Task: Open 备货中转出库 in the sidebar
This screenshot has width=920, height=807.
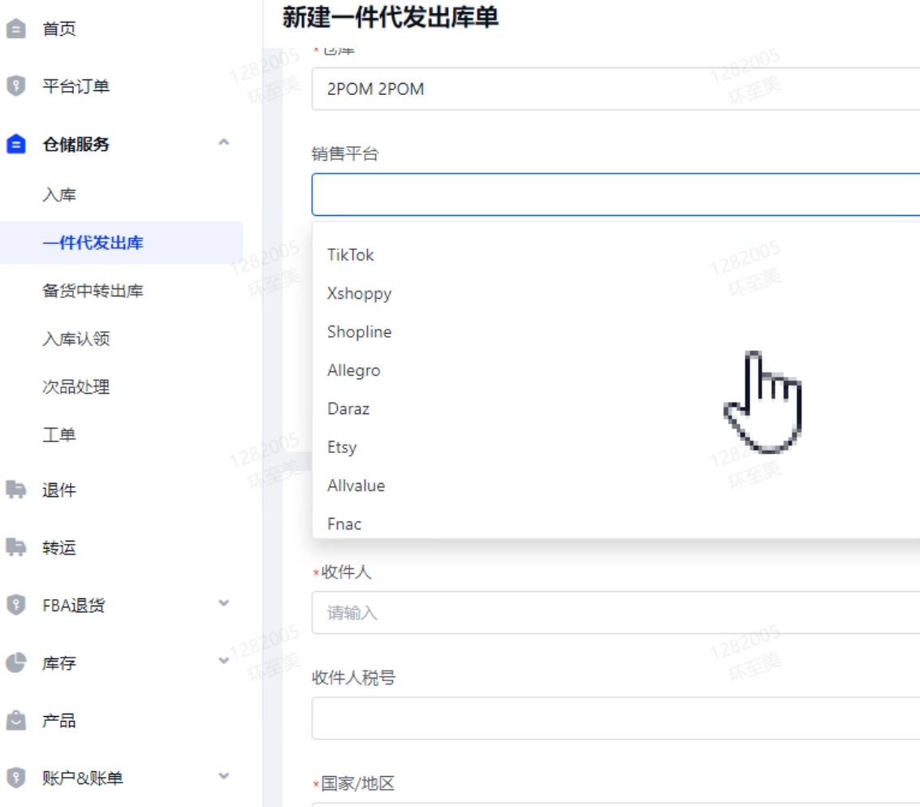Action: [93, 291]
